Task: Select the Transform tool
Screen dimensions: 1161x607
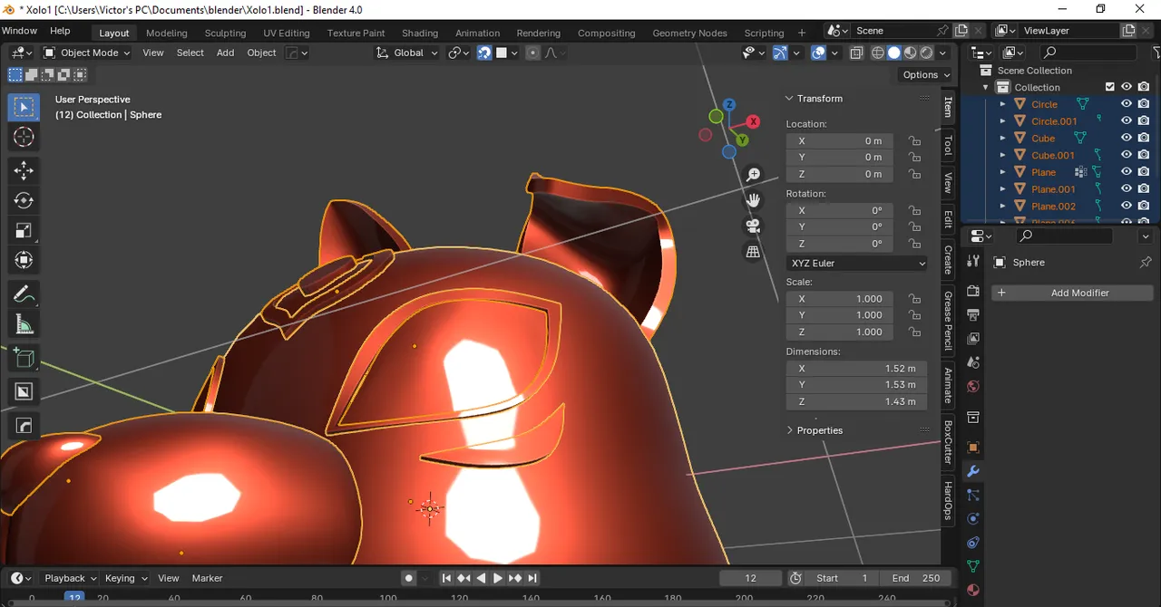Action: [24, 260]
